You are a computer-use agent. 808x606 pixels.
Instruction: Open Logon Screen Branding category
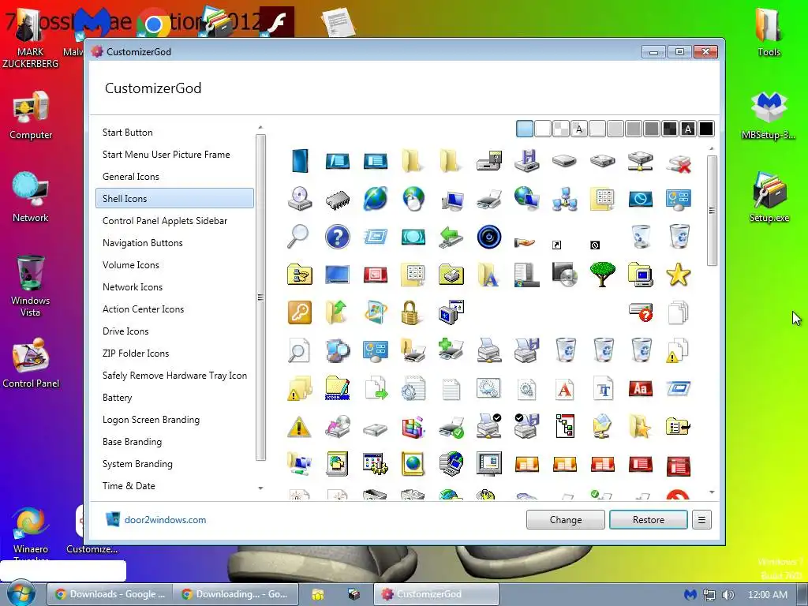point(151,420)
